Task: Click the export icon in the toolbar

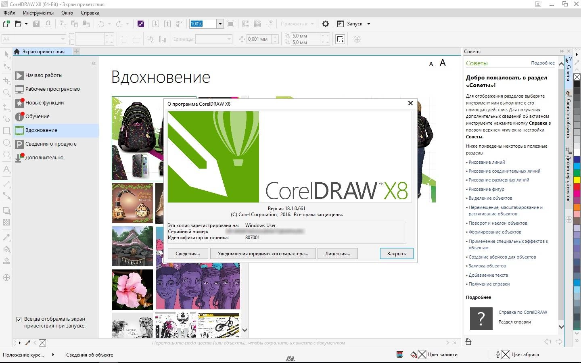Action: (x=167, y=24)
